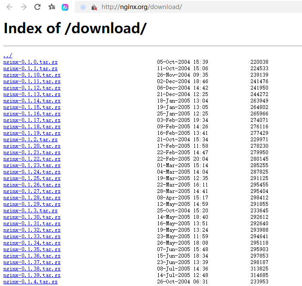The width and height of the screenshot is (302, 286).
Task: Download nginx-0.1.1.tar.gz
Action: point(31,68)
